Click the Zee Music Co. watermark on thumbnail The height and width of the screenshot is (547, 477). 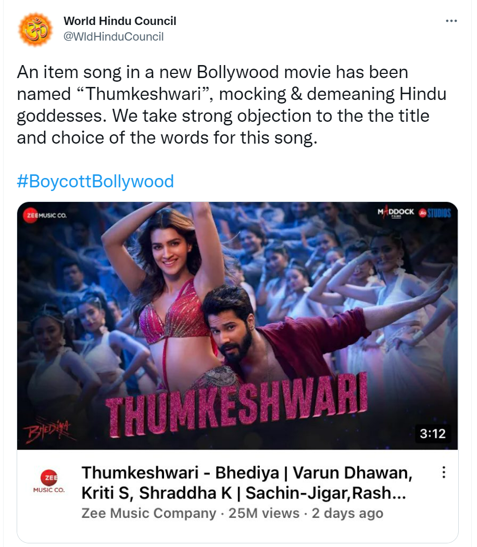click(45, 215)
